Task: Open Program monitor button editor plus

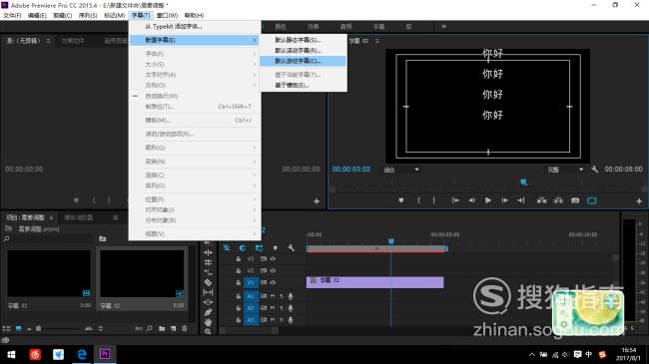Action: 639,201
